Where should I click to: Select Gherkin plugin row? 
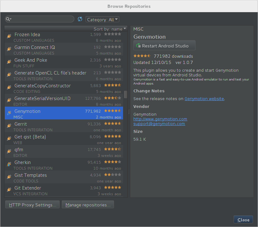(64, 164)
